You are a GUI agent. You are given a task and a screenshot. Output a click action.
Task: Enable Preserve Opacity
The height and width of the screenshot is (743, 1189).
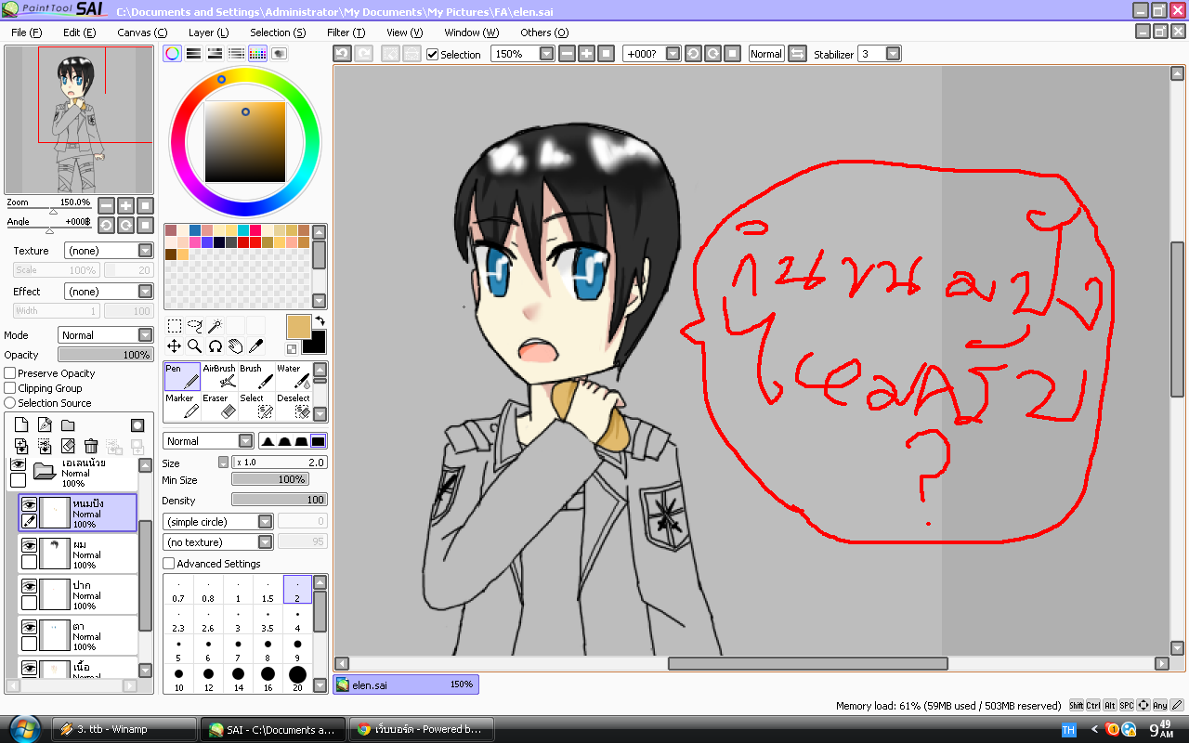[10, 373]
